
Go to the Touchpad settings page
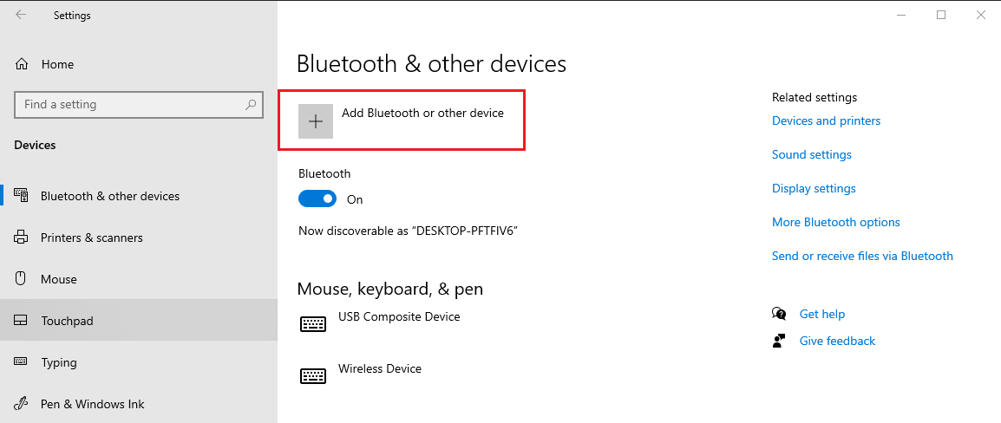[x=67, y=321]
